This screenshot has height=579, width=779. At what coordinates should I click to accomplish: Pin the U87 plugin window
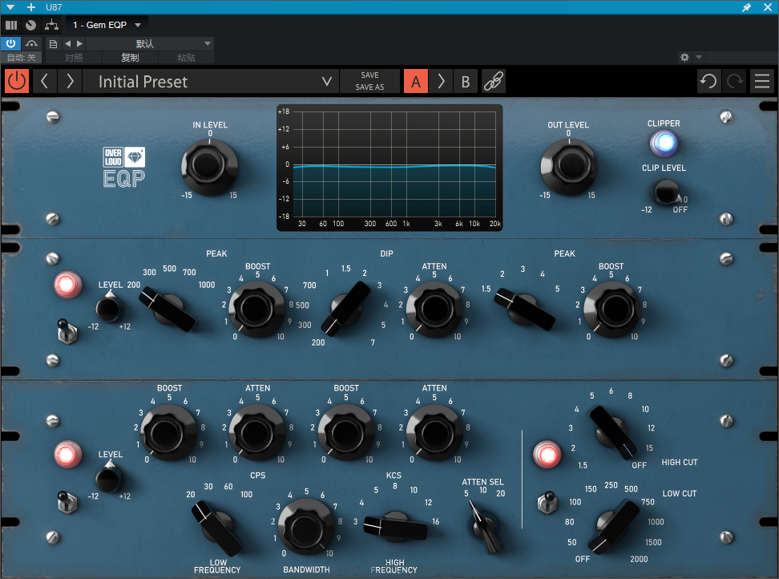coord(746,7)
